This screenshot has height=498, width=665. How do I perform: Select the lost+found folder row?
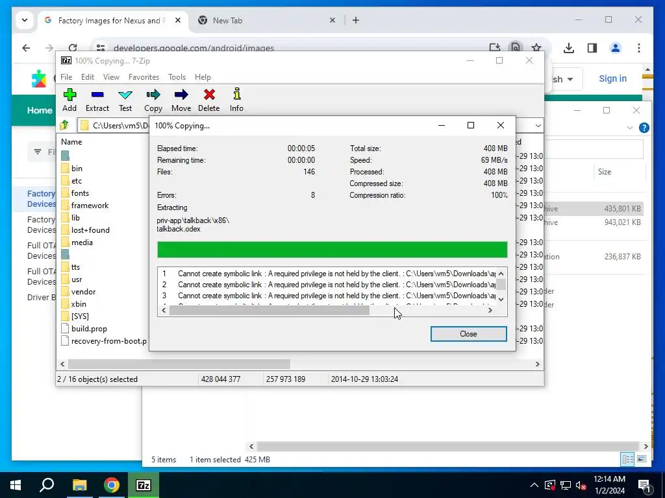(x=90, y=230)
